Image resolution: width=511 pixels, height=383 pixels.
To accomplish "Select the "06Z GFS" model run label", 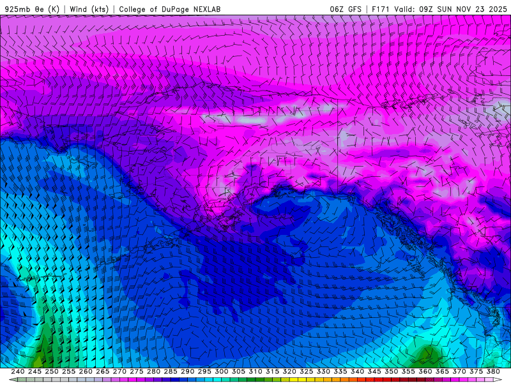I will pyautogui.click(x=346, y=9).
